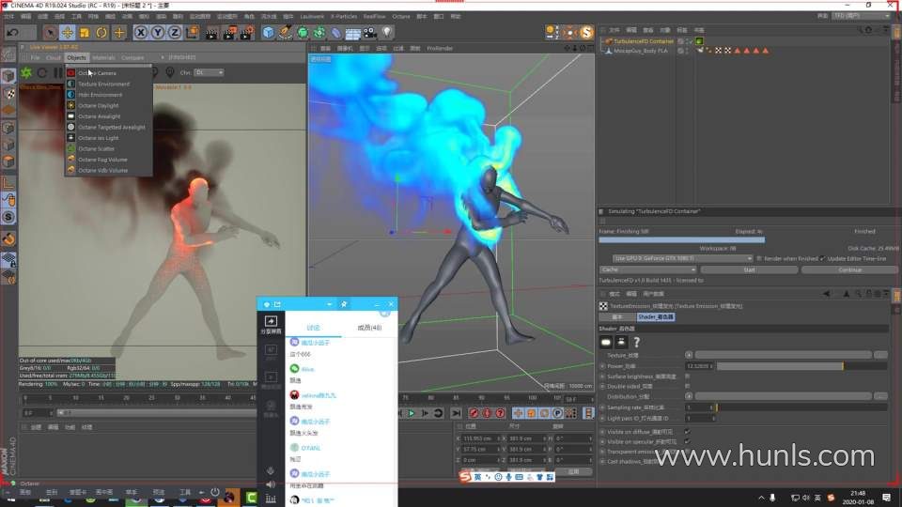The width and height of the screenshot is (902, 507).
Task: Toggle the Z axis lock icon
Action: (175, 33)
